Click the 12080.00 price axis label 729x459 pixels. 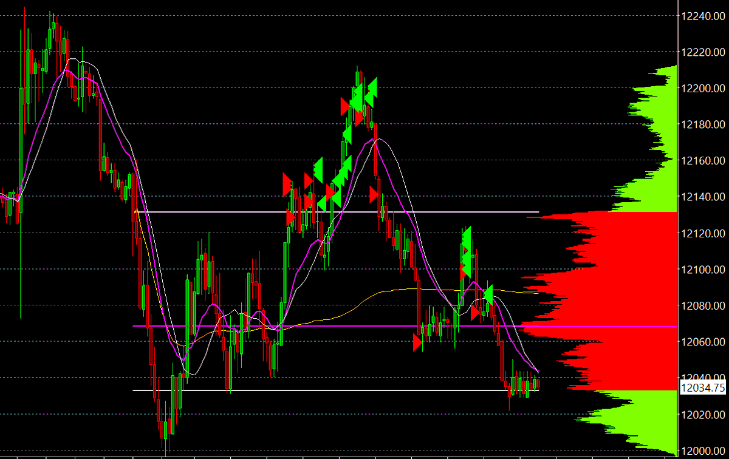coord(703,305)
